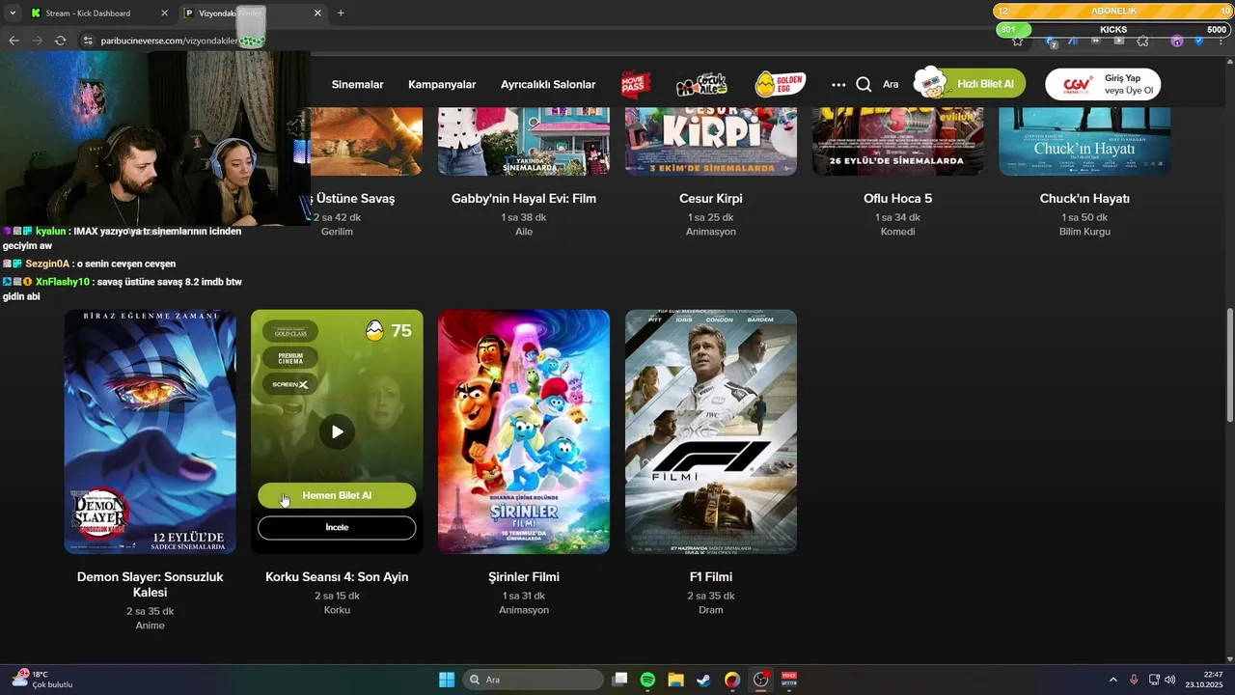Open a new browser tab
This screenshot has width=1235, height=695.
[341, 13]
